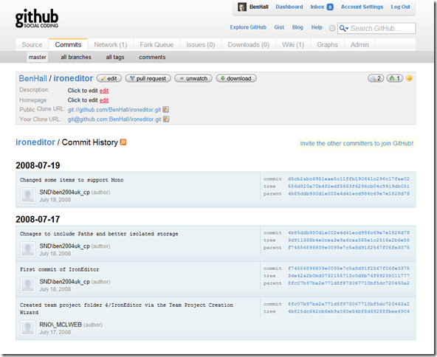The width and height of the screenshot is (437, 357).
Task: Open commit hash f74556896809e0095e7c5a8d91f2567f06fe3375 in First commit row
Action: [348, 268]
